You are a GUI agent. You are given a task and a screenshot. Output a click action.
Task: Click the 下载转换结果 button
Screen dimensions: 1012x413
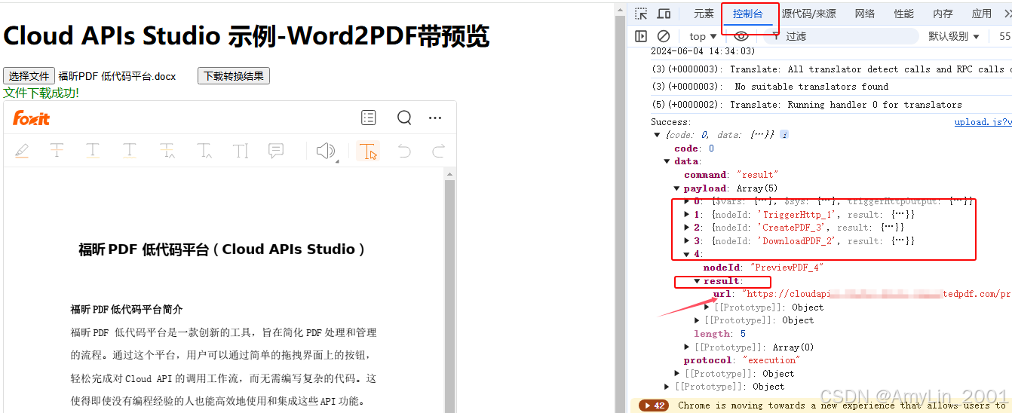(x=234, y=76)
